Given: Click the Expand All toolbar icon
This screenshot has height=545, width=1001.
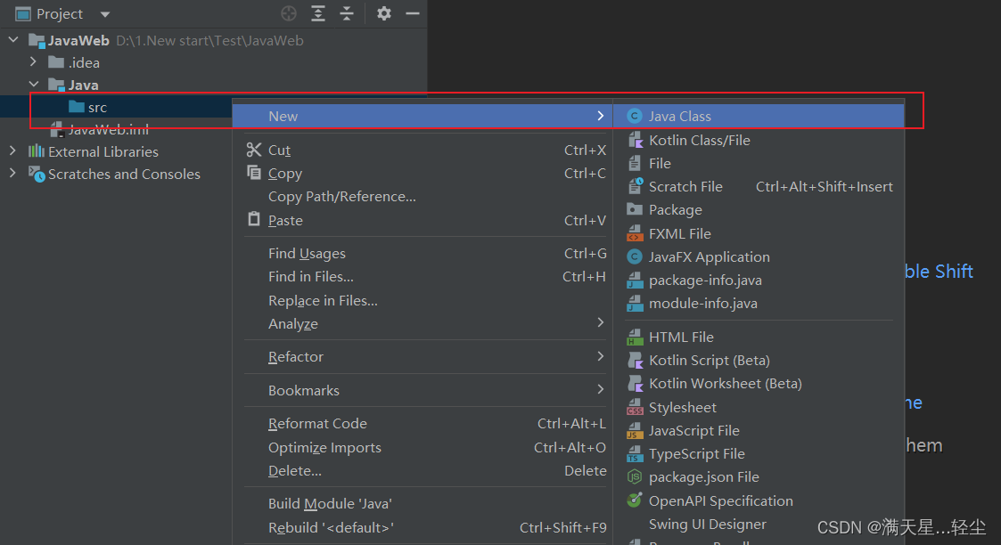Looking at the screenshot, I should click(x=318, y=13).
